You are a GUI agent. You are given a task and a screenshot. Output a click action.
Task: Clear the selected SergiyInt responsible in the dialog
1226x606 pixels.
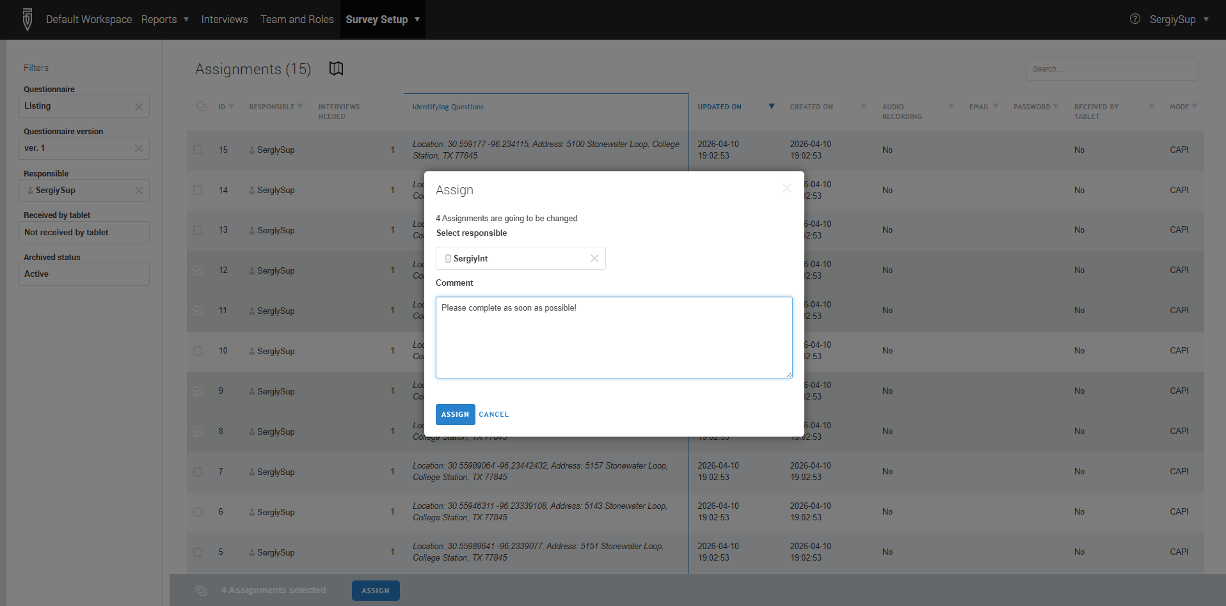[594, 258]
